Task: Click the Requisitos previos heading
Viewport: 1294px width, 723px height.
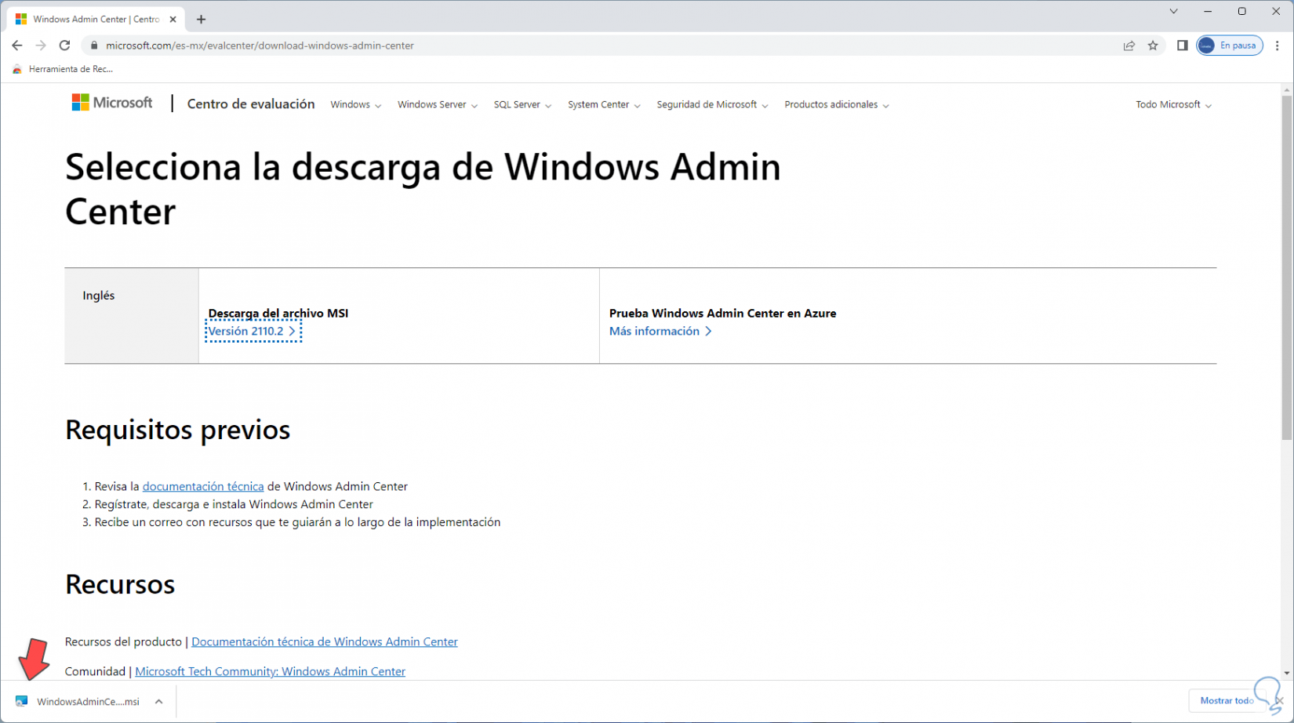Action: point(178,430)
